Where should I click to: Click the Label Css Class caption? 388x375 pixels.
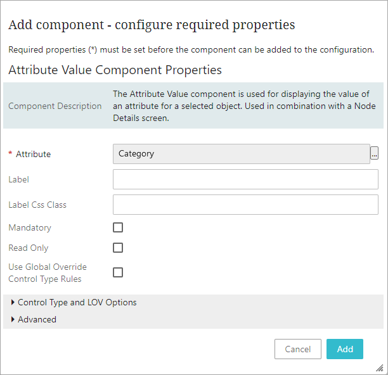coord(37,205)
